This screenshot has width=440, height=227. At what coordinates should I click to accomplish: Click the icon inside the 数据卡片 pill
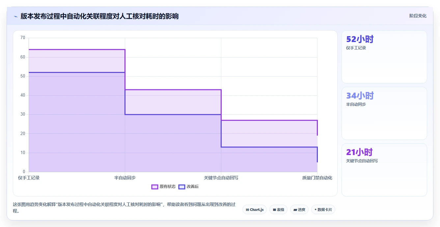point(316,210)
